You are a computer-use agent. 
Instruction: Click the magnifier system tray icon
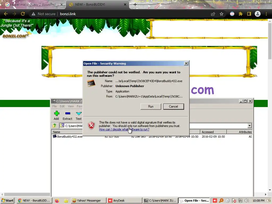(x=221, y=201)
